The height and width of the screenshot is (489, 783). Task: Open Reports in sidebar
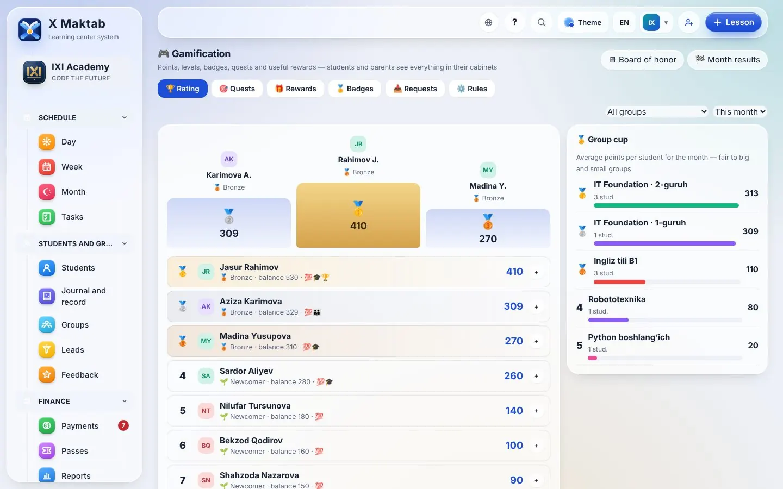point(80,476)
